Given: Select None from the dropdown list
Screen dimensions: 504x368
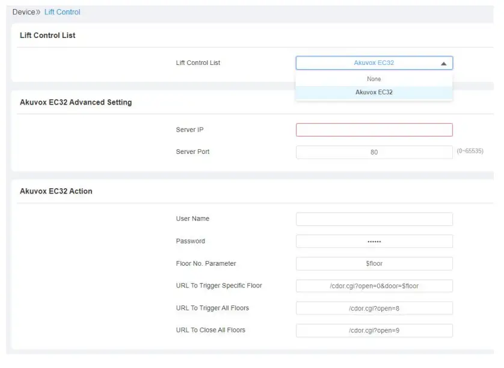Looking at the screenshot, I should coord(373,79).
